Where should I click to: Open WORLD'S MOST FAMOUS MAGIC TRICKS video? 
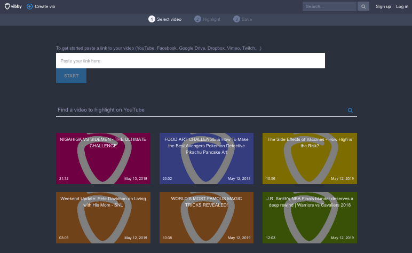pos(207,218)
